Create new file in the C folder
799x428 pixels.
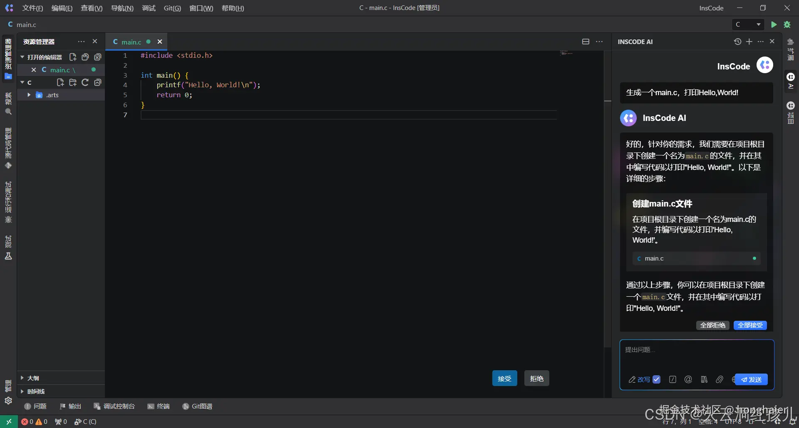pyautogui.click(x=60, y=82)
